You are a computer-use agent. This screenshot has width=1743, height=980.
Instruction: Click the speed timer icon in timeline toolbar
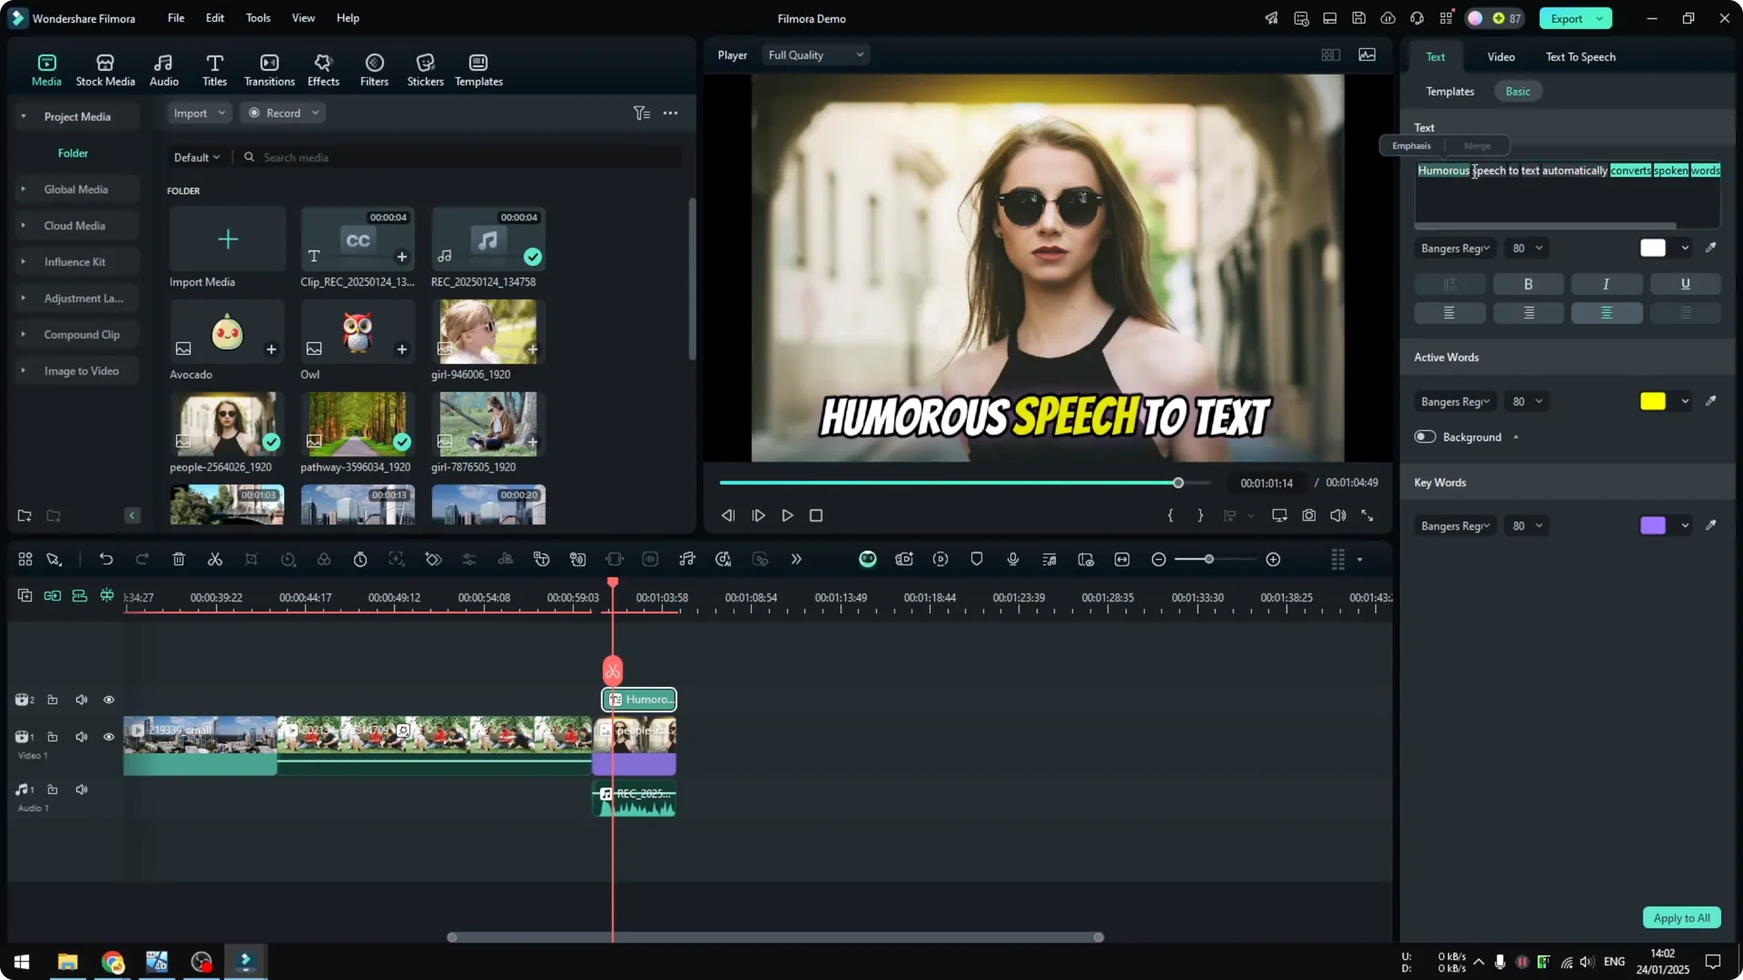pyautogui.click(x=360, y=560)
